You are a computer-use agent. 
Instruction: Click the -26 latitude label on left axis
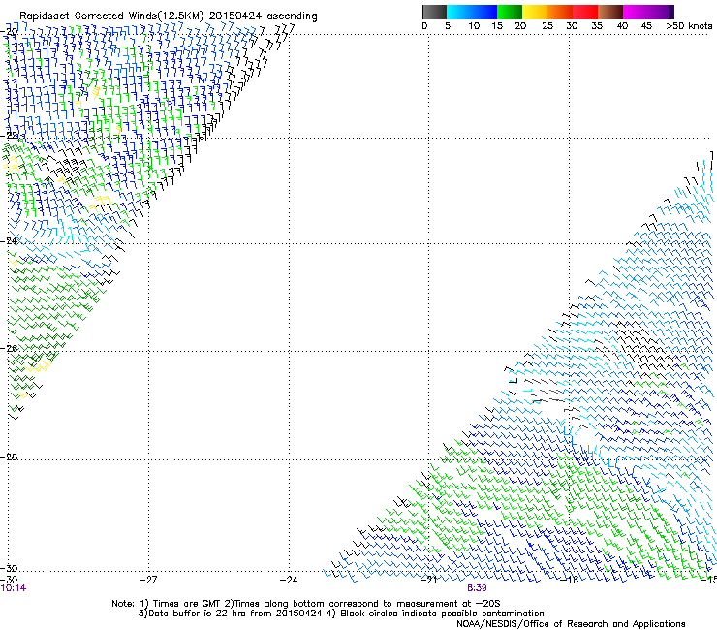click(9, 349)
